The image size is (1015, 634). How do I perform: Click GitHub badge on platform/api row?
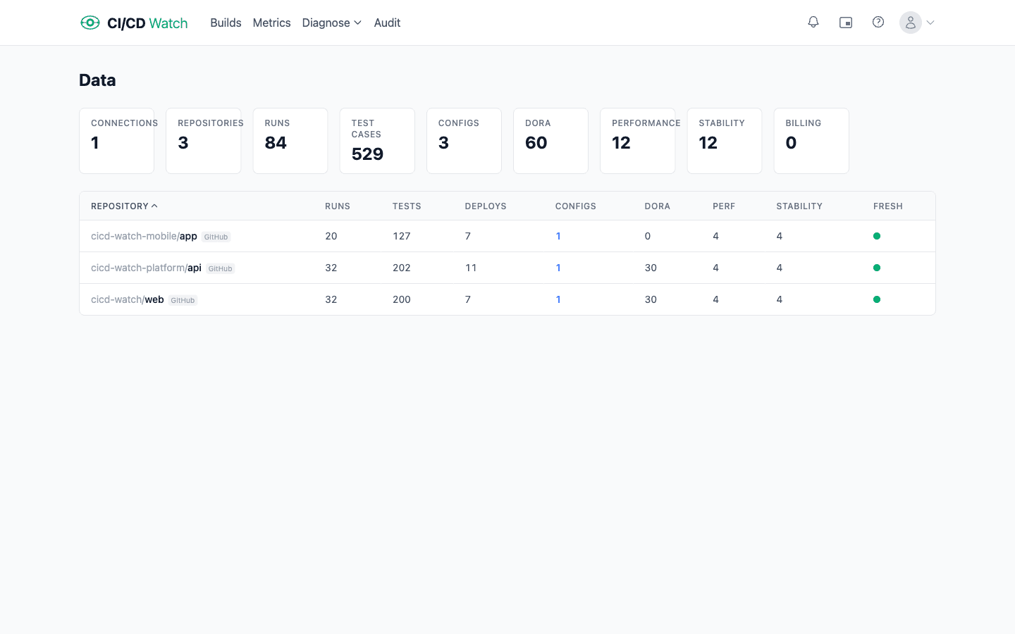pyautogui.click(x=220, y=268)
